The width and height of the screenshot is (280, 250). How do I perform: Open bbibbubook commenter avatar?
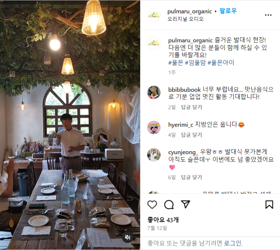point(154,92)
